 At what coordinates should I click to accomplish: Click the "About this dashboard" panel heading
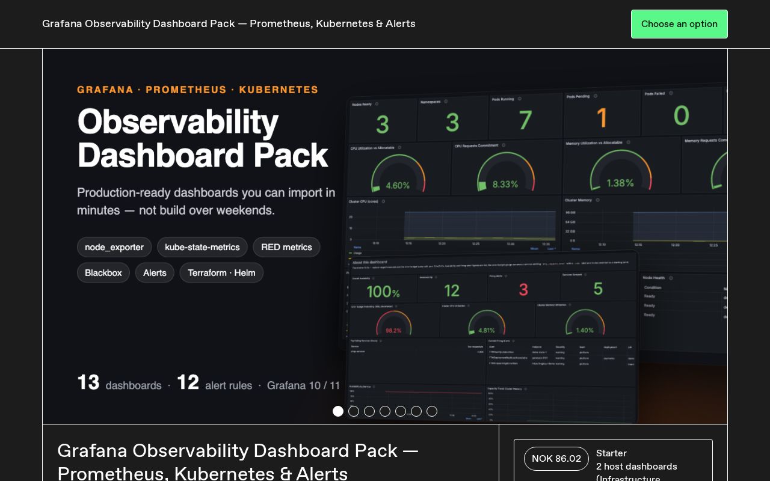point(370,262)
